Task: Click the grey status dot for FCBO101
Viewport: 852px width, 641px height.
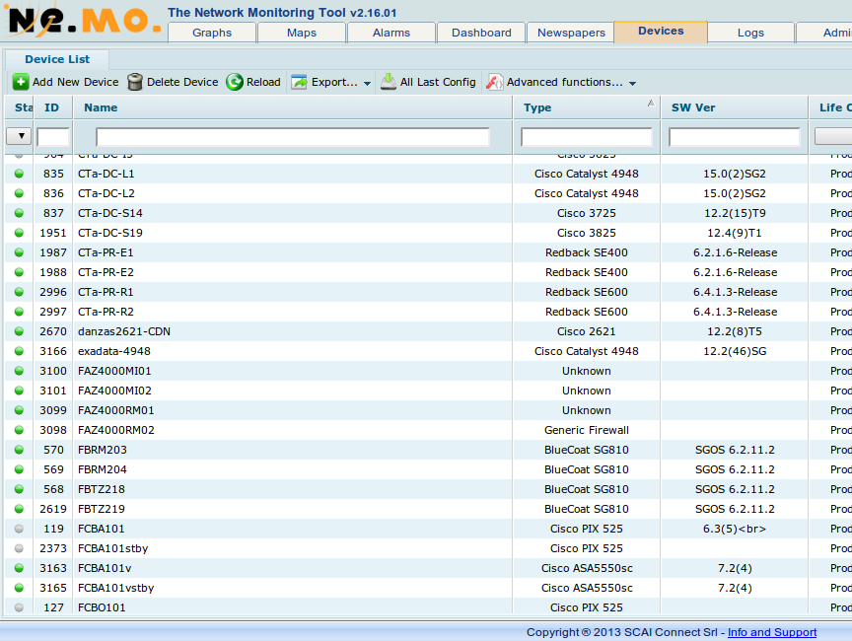Action: (19, 607)
